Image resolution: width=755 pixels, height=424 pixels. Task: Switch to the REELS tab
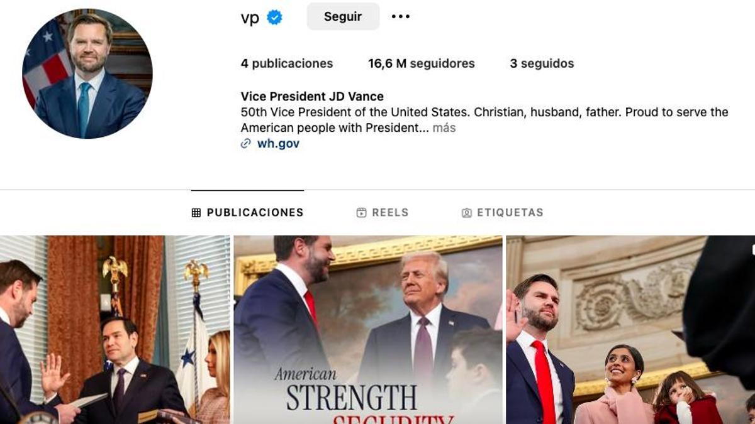point(383,213)
